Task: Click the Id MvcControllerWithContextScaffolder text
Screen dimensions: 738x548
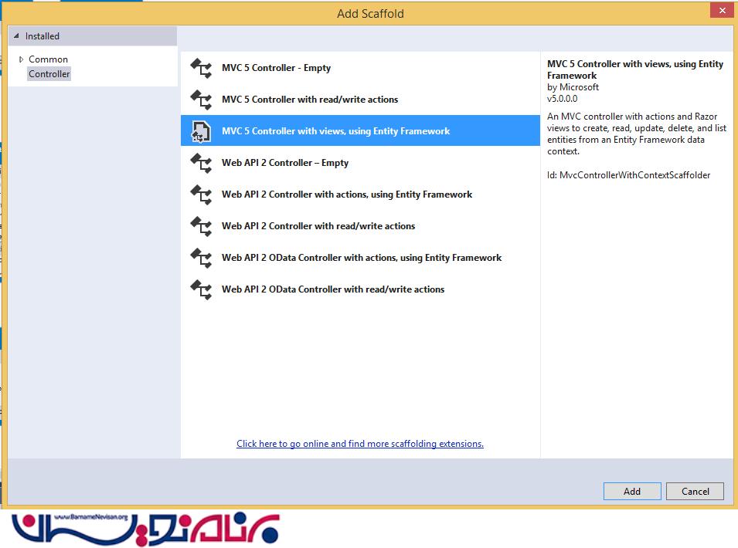Action: click(x=628, y=175)
